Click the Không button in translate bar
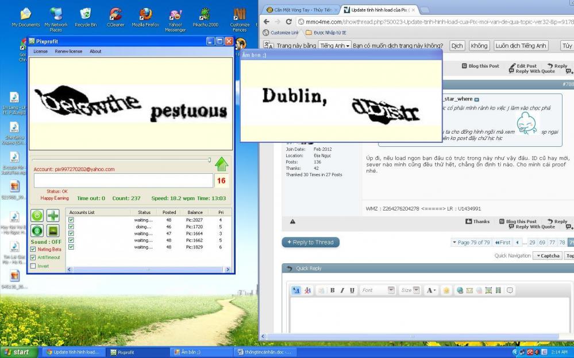This screenshot has width=574, height=358. coord(479,45)
